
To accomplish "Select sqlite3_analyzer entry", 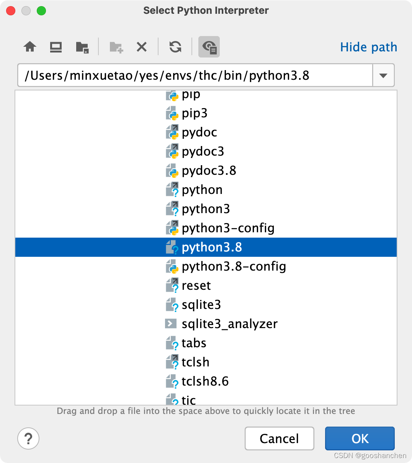I will point(206,324).
